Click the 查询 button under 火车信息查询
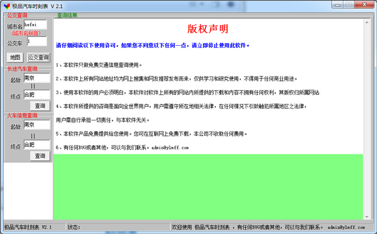Screen dimensions: 377x234 click(x=40, y=156)
